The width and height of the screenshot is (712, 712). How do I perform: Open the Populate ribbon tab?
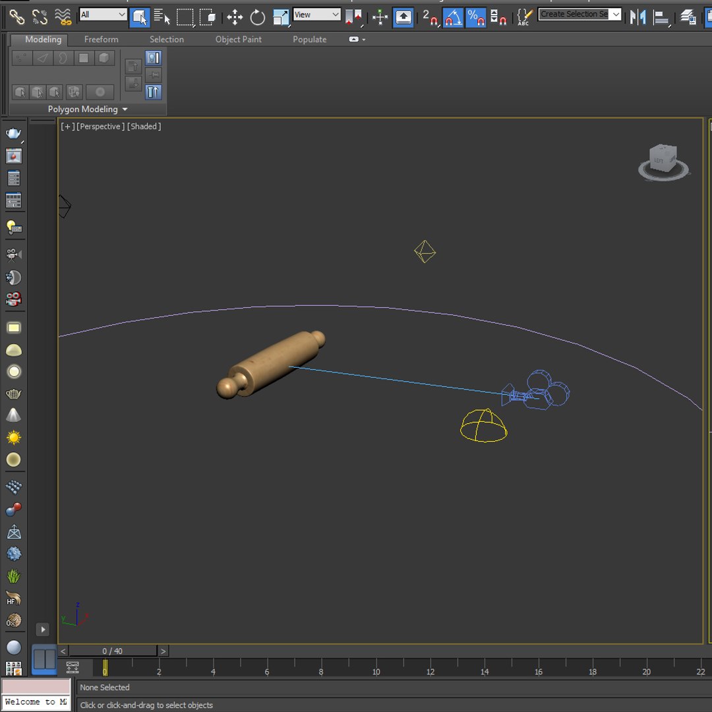click(310, 40)
